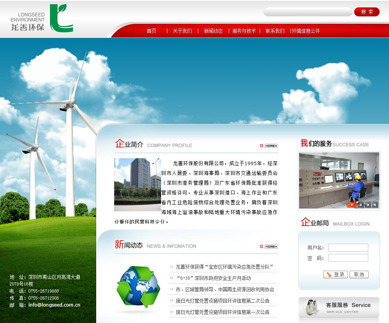The height and width of the screenshot is (323, 389).
Task: Click arrow bullet before 市、区城管局领导 news item
Action: pyautogui.click(x=172, y=289)
